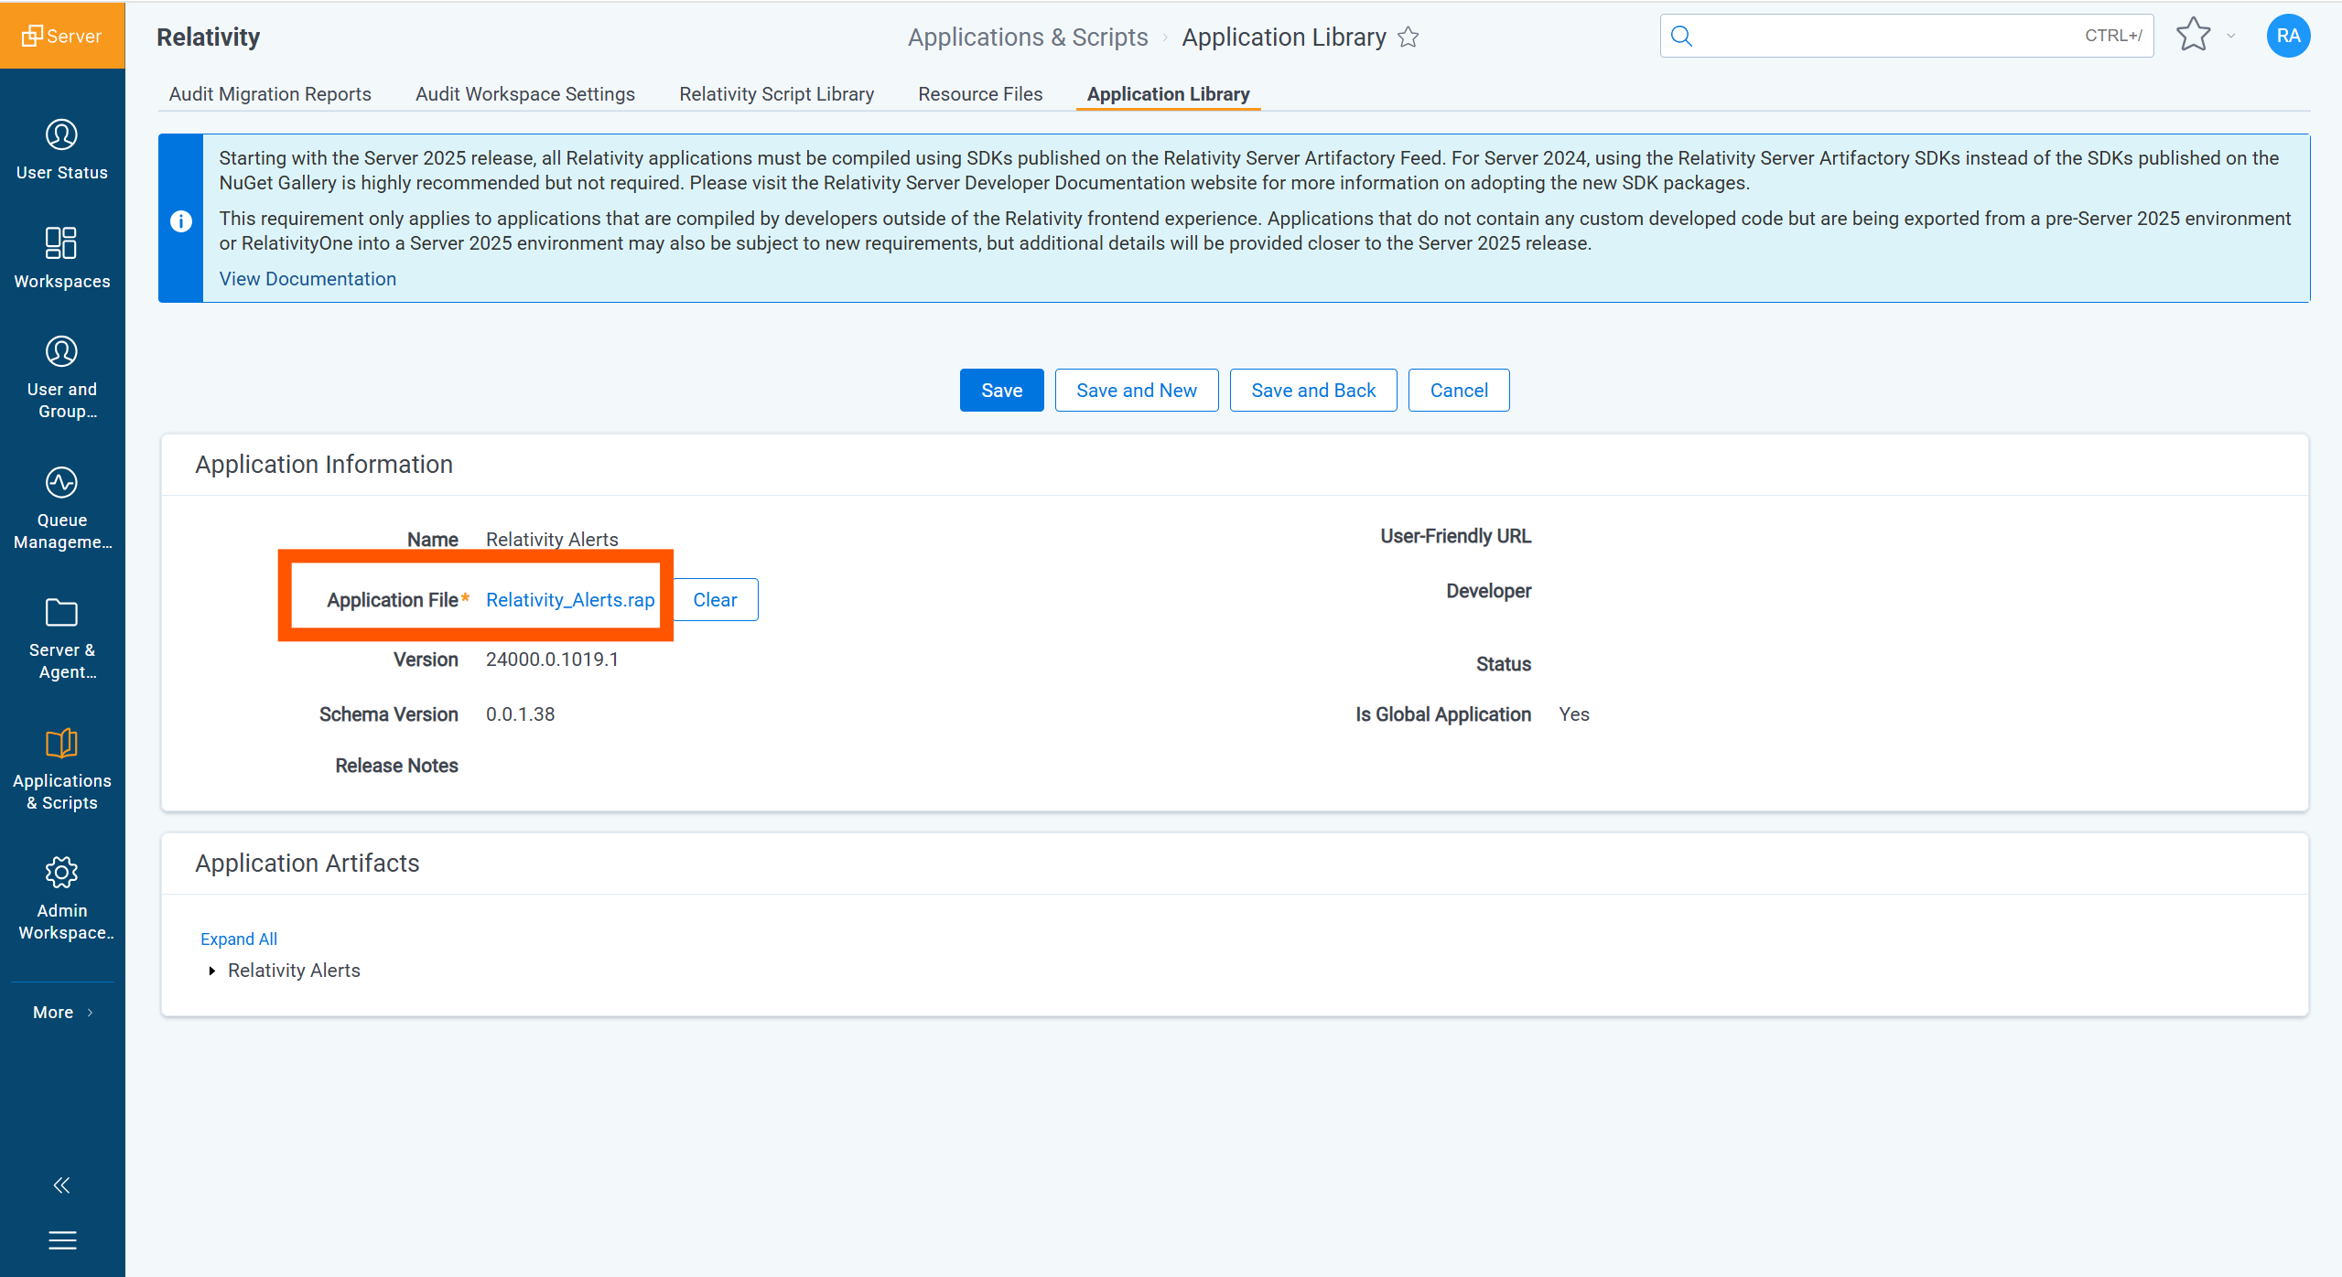Open the User Status panel
Screen dimensions: 2342x1277
61,148
